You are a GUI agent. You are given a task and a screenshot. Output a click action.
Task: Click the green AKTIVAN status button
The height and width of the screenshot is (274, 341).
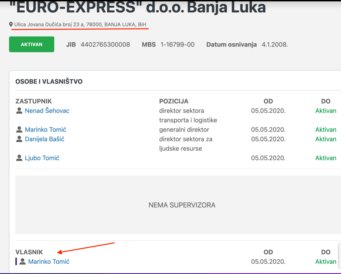32,44
